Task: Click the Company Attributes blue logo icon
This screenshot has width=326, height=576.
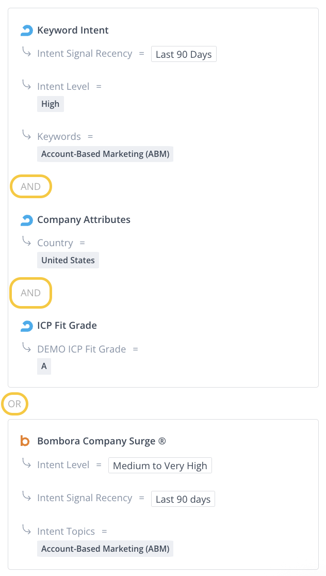Action: coord(26,220)
